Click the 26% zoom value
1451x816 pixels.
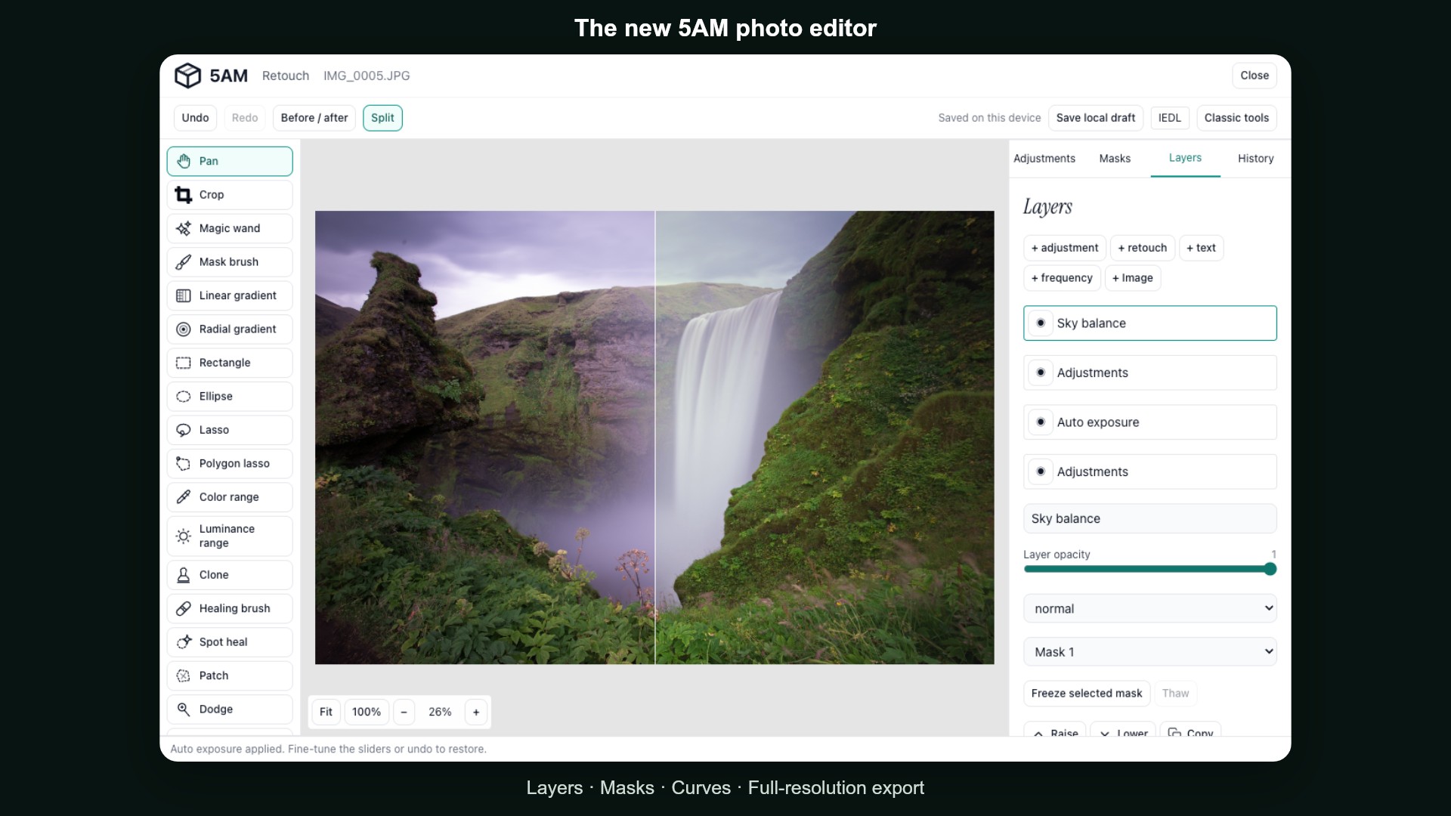[440, 712]
